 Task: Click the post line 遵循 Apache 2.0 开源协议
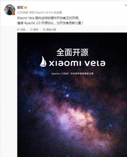coord(50,23)
